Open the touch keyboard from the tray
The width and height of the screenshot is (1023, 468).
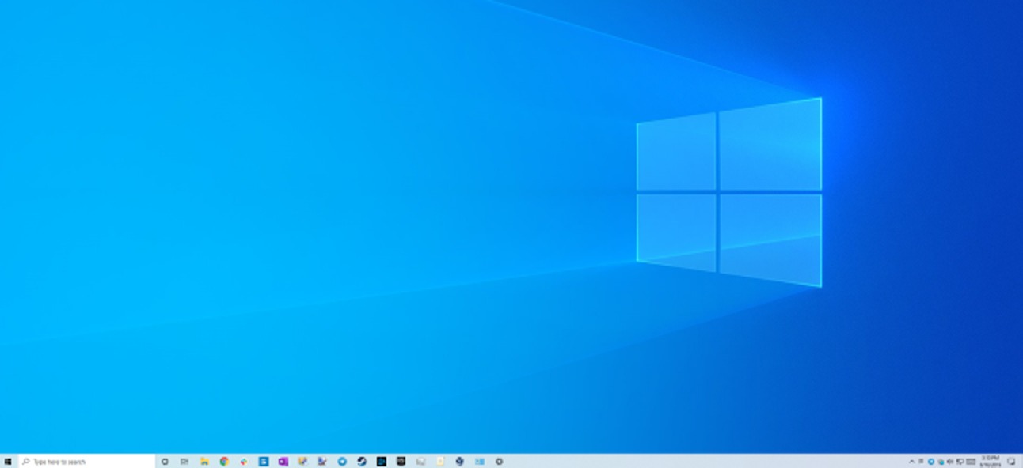pyautogui.click(x=971, y=462)
